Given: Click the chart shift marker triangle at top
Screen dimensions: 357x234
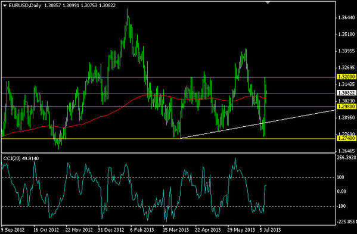Looking at the screenshot, I should tap(268, 3).
